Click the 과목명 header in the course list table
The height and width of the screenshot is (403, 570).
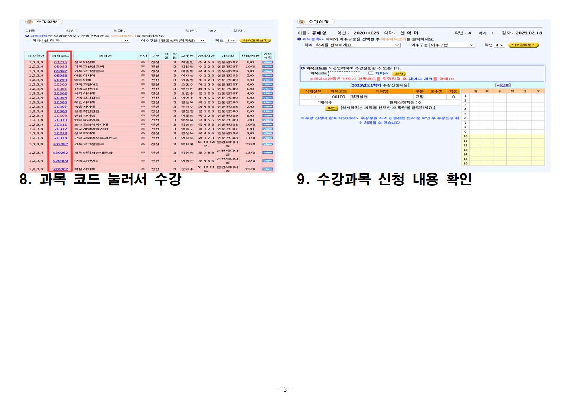[105, 56]
